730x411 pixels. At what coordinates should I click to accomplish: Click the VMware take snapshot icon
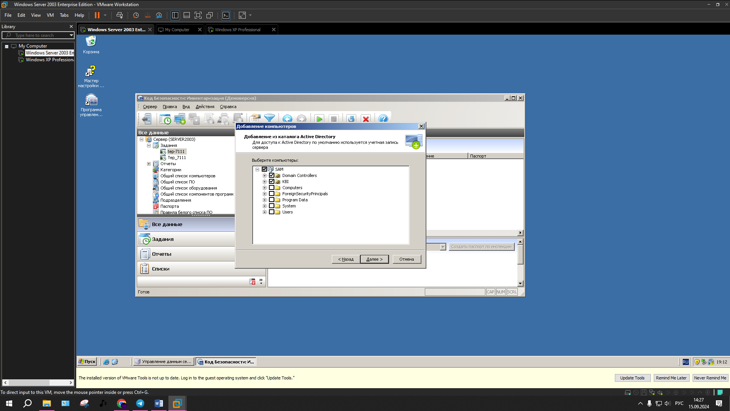[136, 15]
